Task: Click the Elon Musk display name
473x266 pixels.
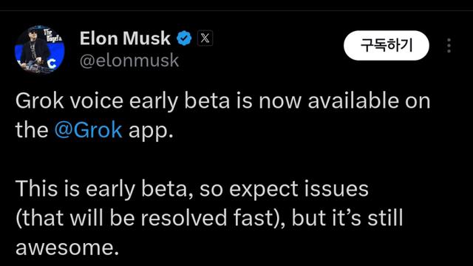Action: point(125,38)
